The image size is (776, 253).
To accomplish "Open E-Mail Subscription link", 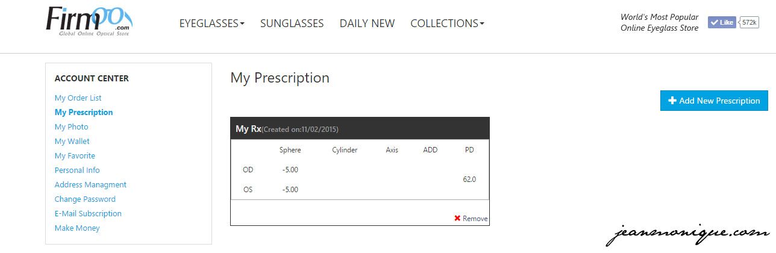I will click(x=88, y=213).
